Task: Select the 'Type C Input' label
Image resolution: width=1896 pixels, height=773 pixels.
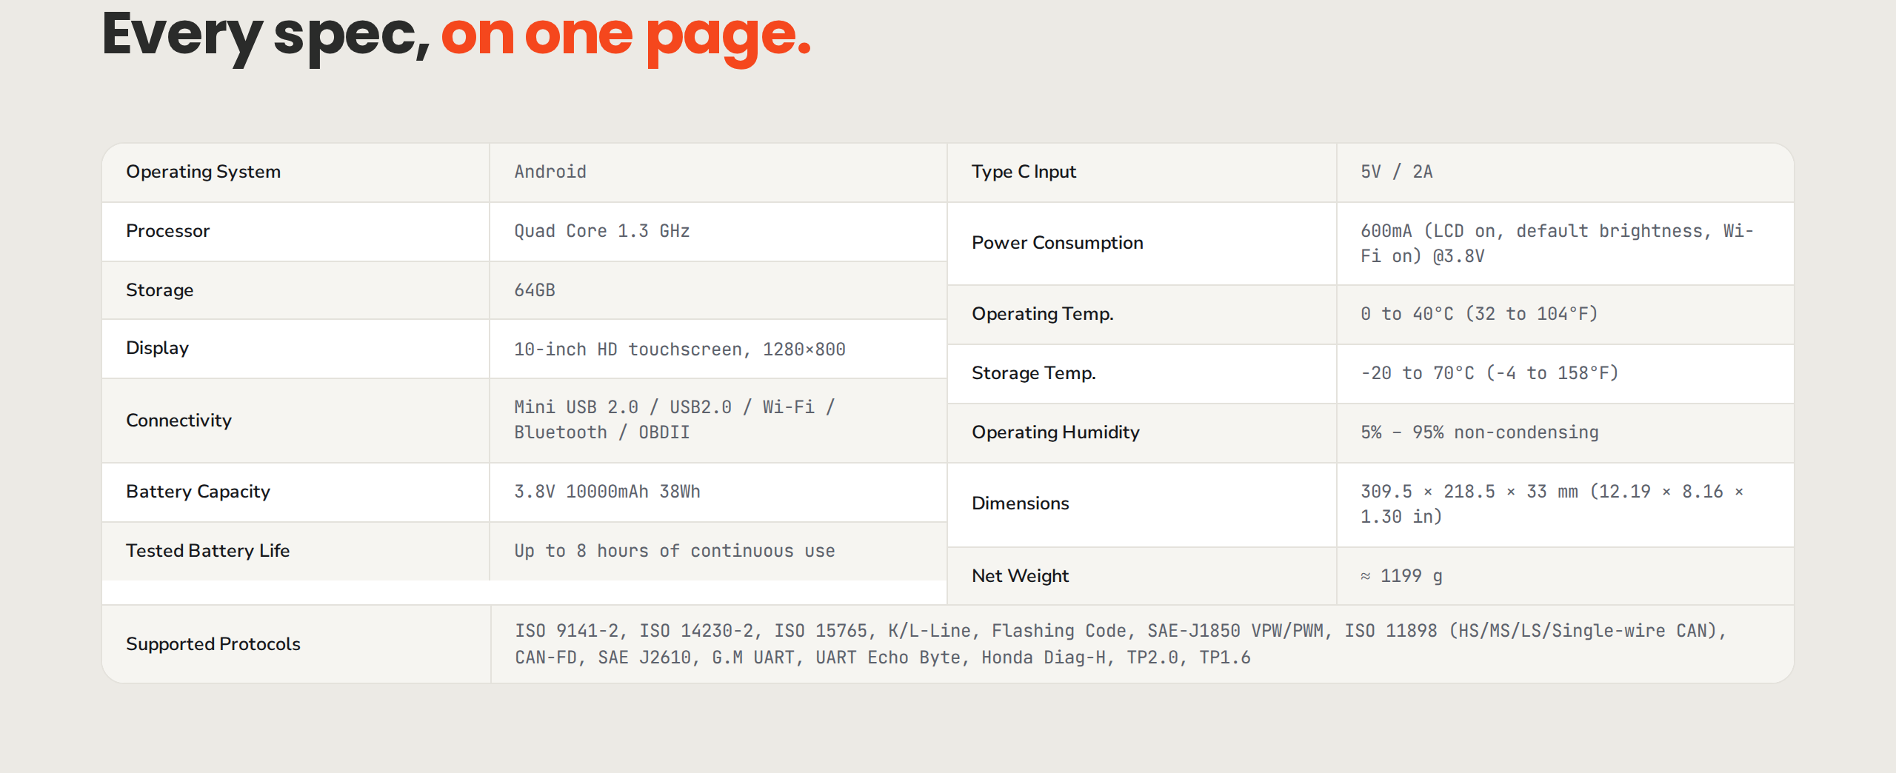Action: click(x=1024, y=172)
